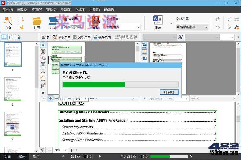Click the redo arrow icon

click(x=218, y=19)
